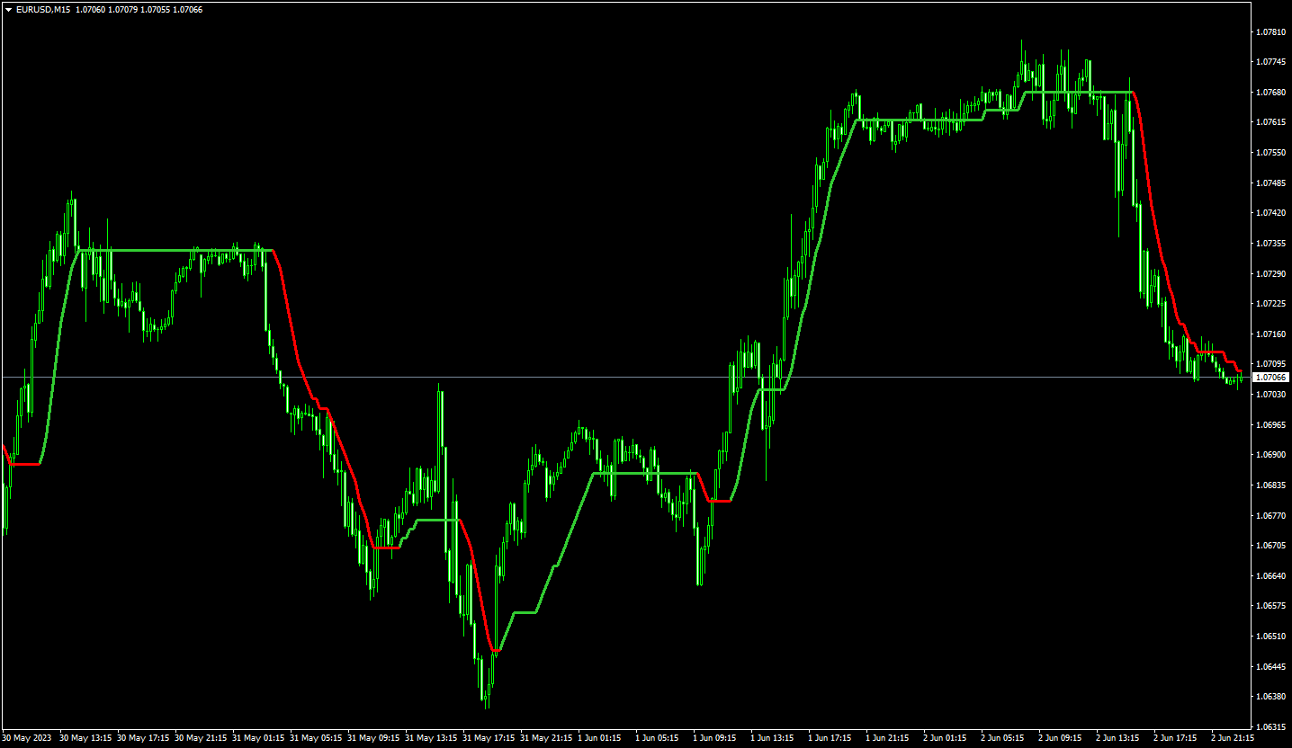Click the small triangle before EURUSD,M15
Image resolution: width=1292 pixels, height=748 pixels.
[8, 9]
